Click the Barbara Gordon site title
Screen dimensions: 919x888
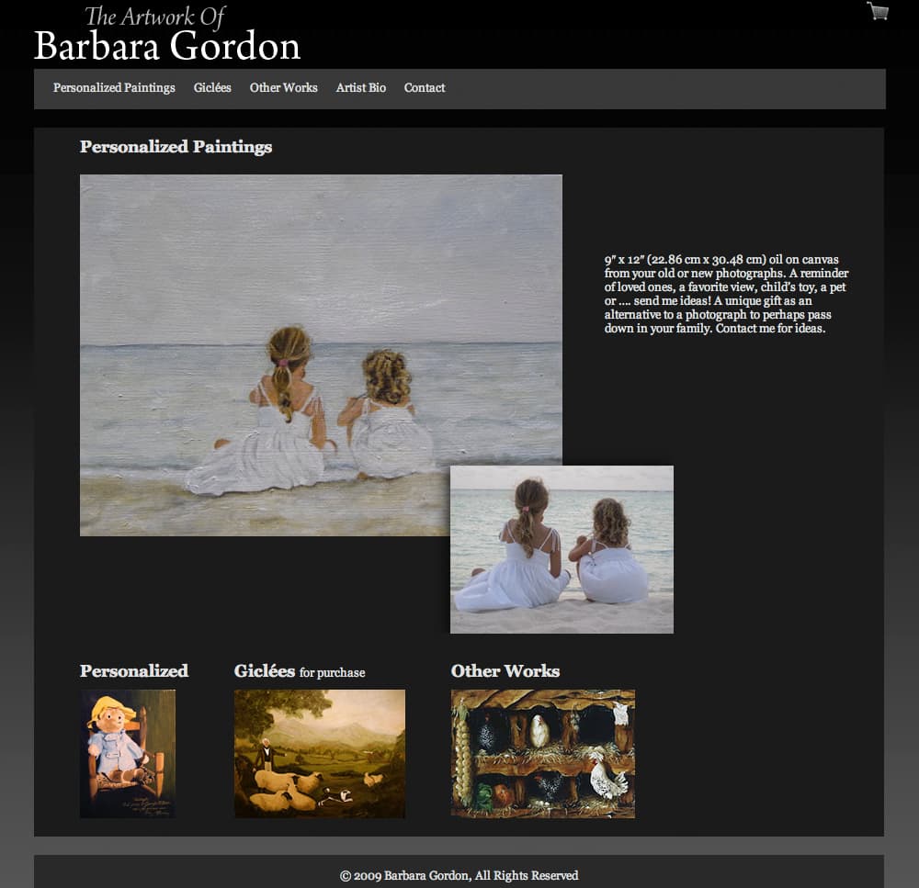point(167,46)
